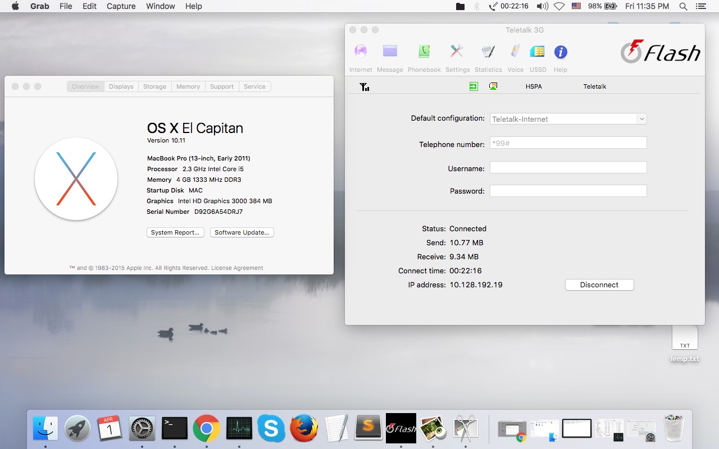Open Sublime Text from the Dock
Viewport: 719px width, 449px height.
(x=368, y=429)
